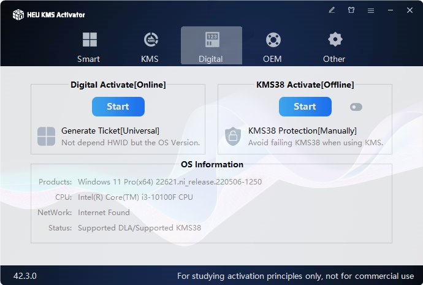Click 'Avoid failing KMS38' description text

click(x=316, y=142)
